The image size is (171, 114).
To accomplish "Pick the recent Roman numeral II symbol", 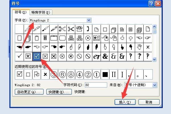I will click(x=113, y=74).
